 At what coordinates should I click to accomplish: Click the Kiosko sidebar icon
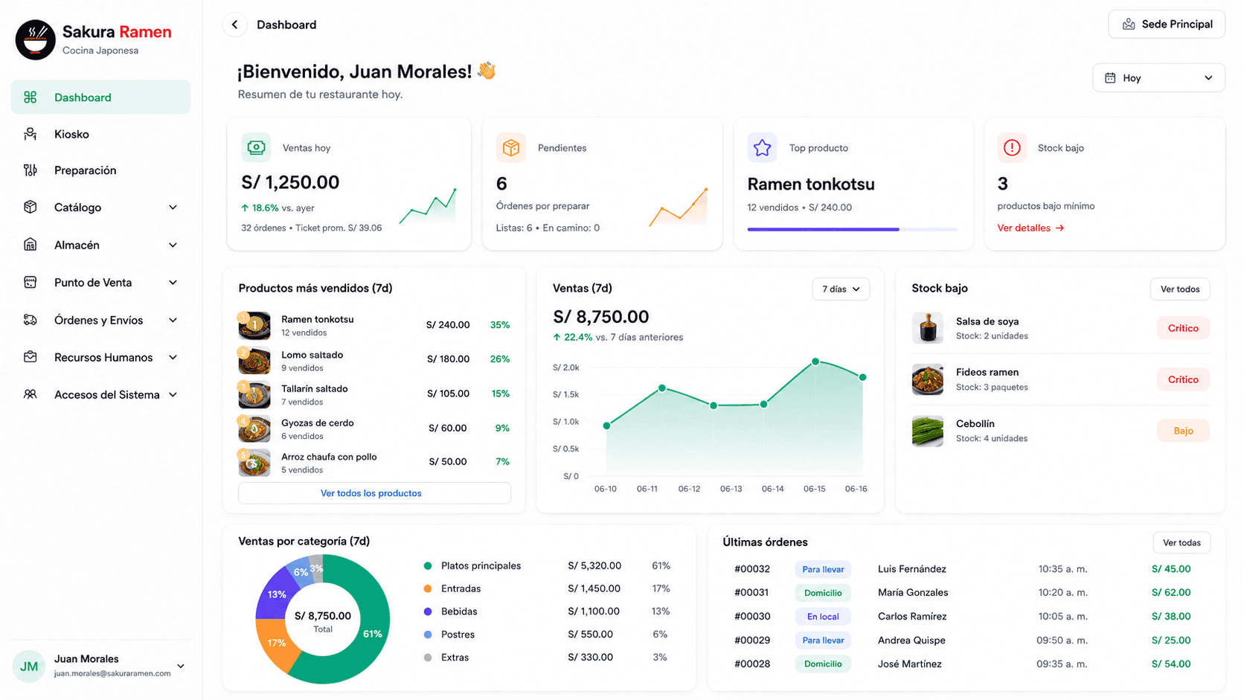point(31,134)
